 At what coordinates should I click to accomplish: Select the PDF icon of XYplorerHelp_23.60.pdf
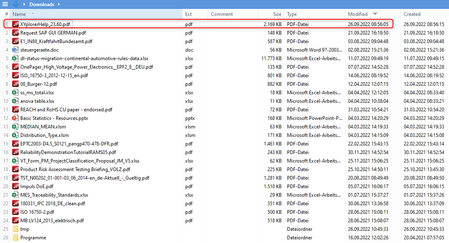point(15,24)
